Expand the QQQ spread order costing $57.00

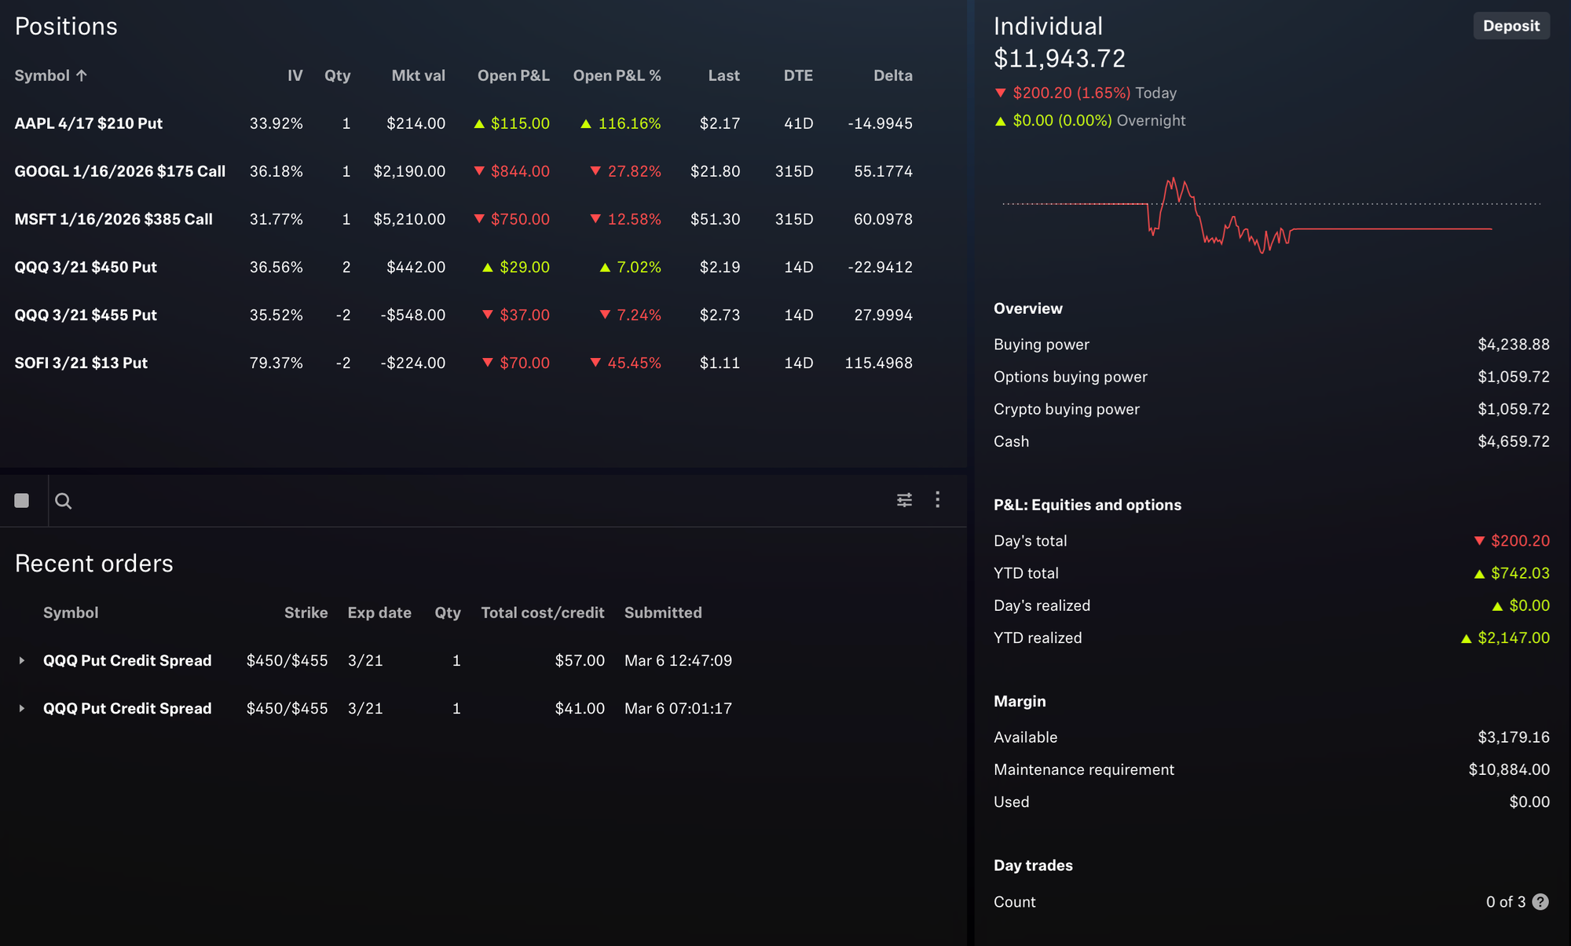click(22, 661)
